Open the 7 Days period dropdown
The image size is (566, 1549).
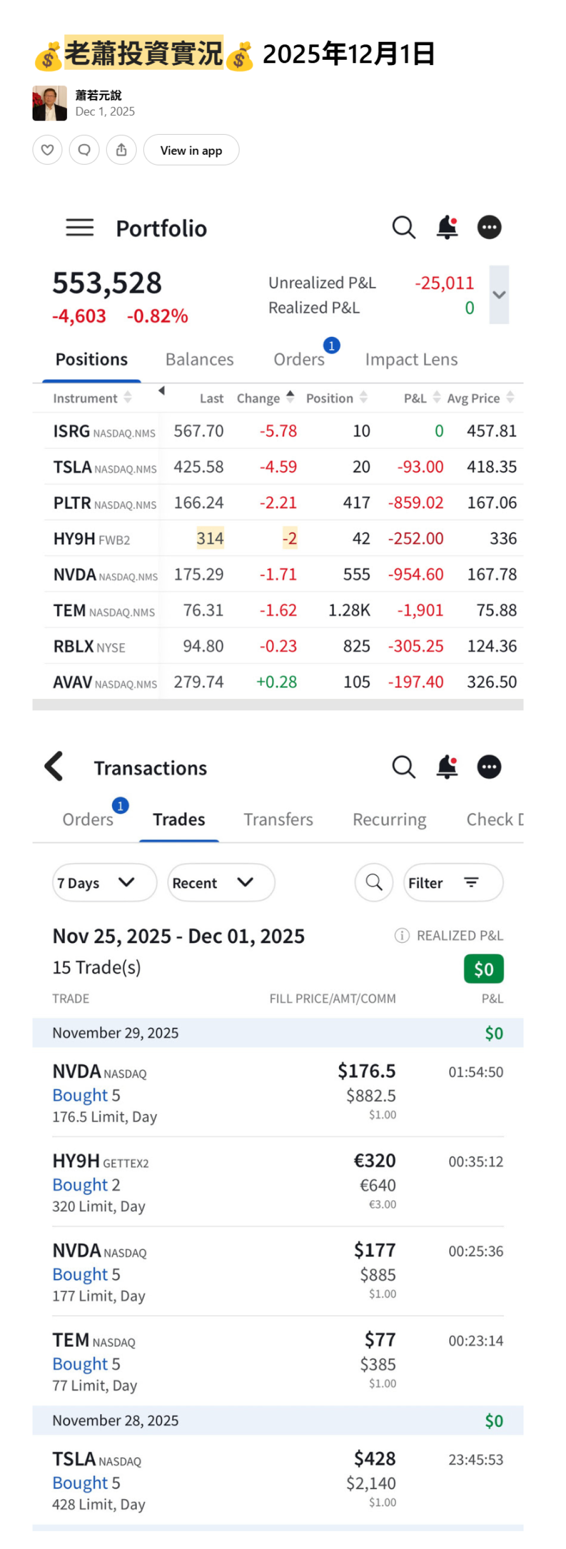[104, 882]
